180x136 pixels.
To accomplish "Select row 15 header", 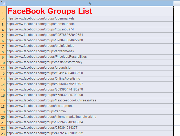I will click(x=3, y=90).
